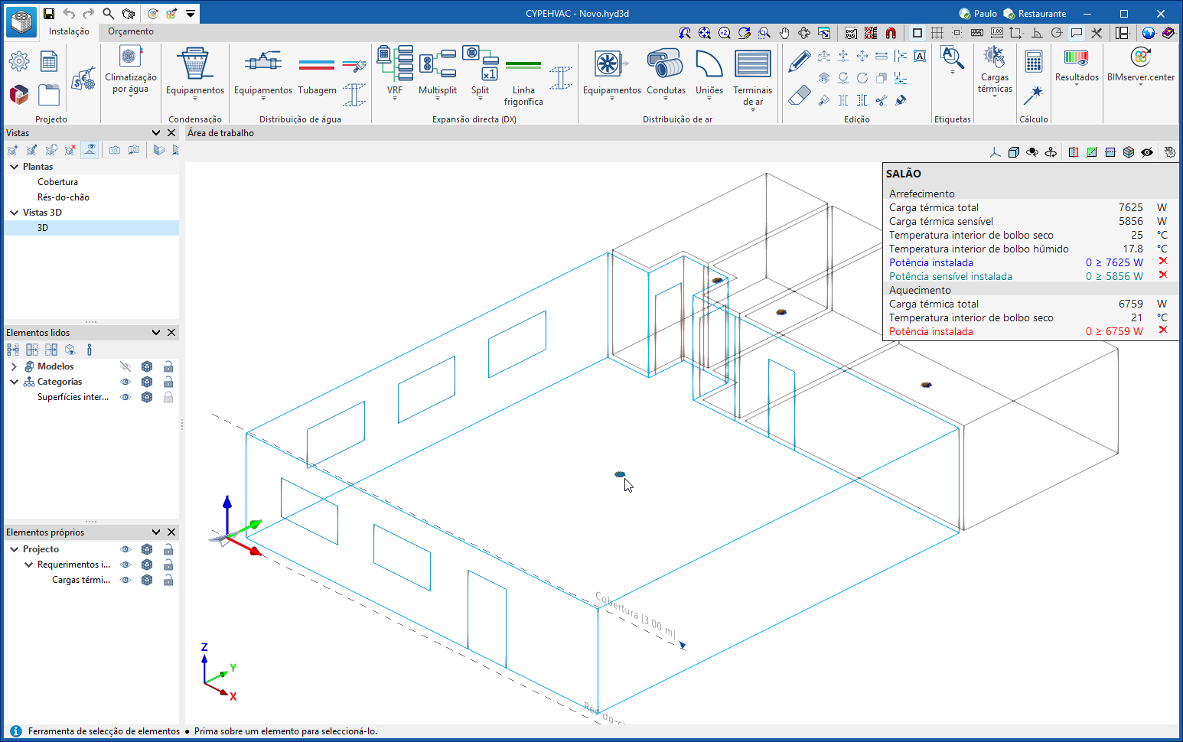Expand the Modelos tree node
The image size is (1183, 742).
[x=14, y=366]
